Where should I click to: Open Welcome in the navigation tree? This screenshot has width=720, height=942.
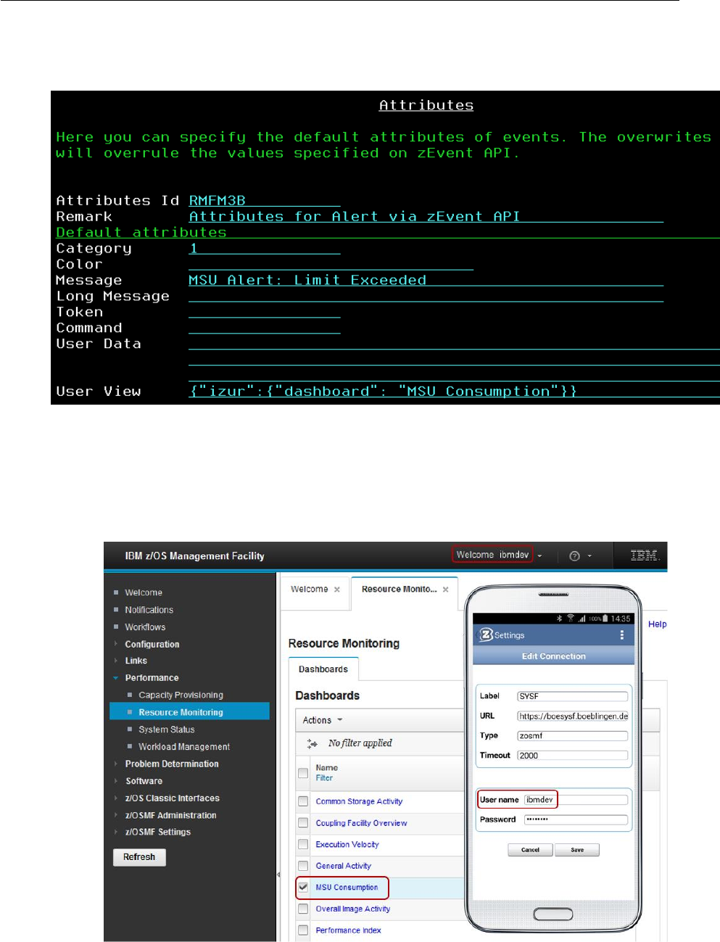click(x=144, y=592)
